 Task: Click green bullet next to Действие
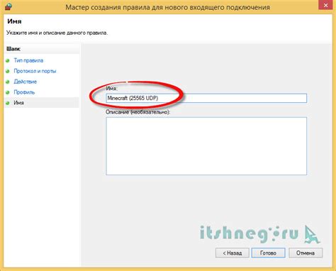tap(8, 82)
